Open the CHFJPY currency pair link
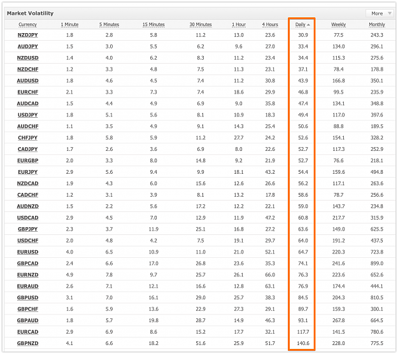398x354 pixels. [27, 138]
